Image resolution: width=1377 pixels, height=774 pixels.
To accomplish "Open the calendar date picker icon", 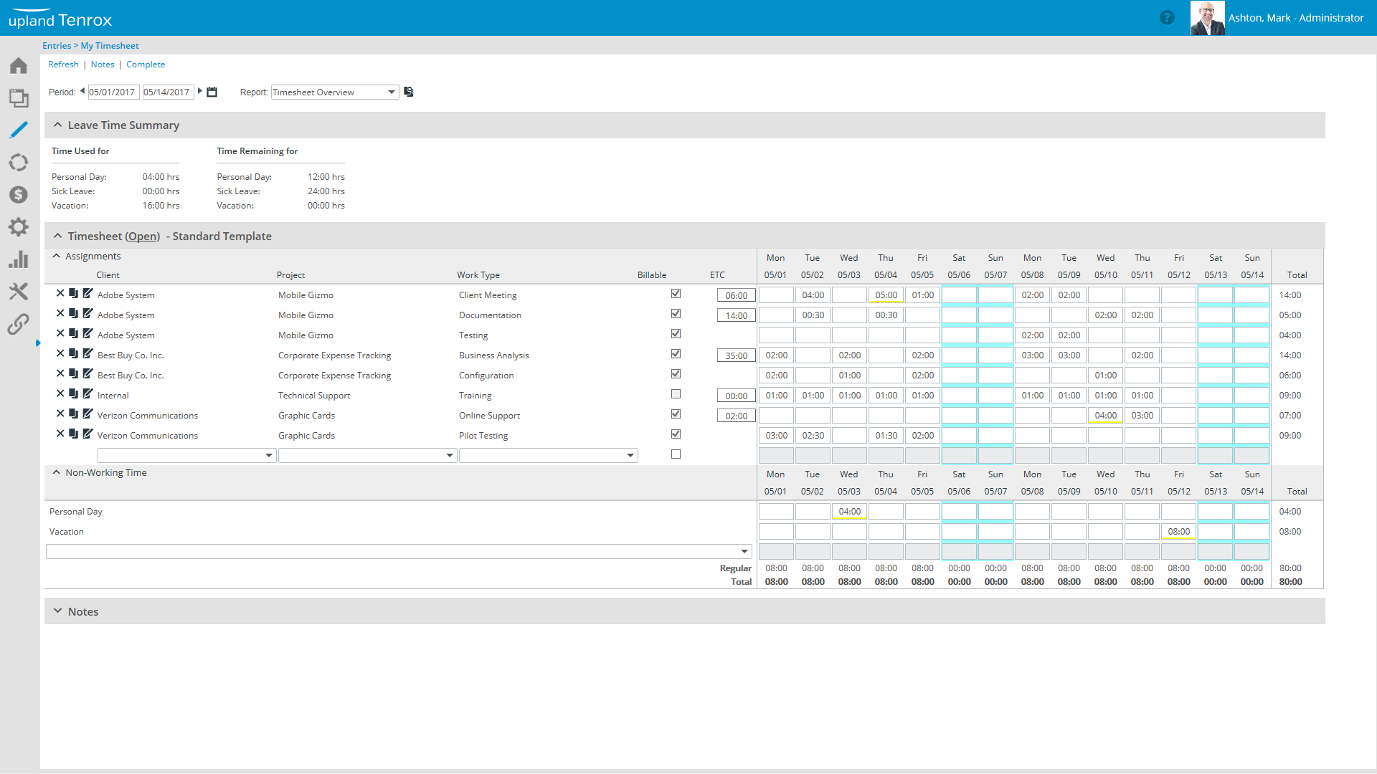I will (212, 92).
